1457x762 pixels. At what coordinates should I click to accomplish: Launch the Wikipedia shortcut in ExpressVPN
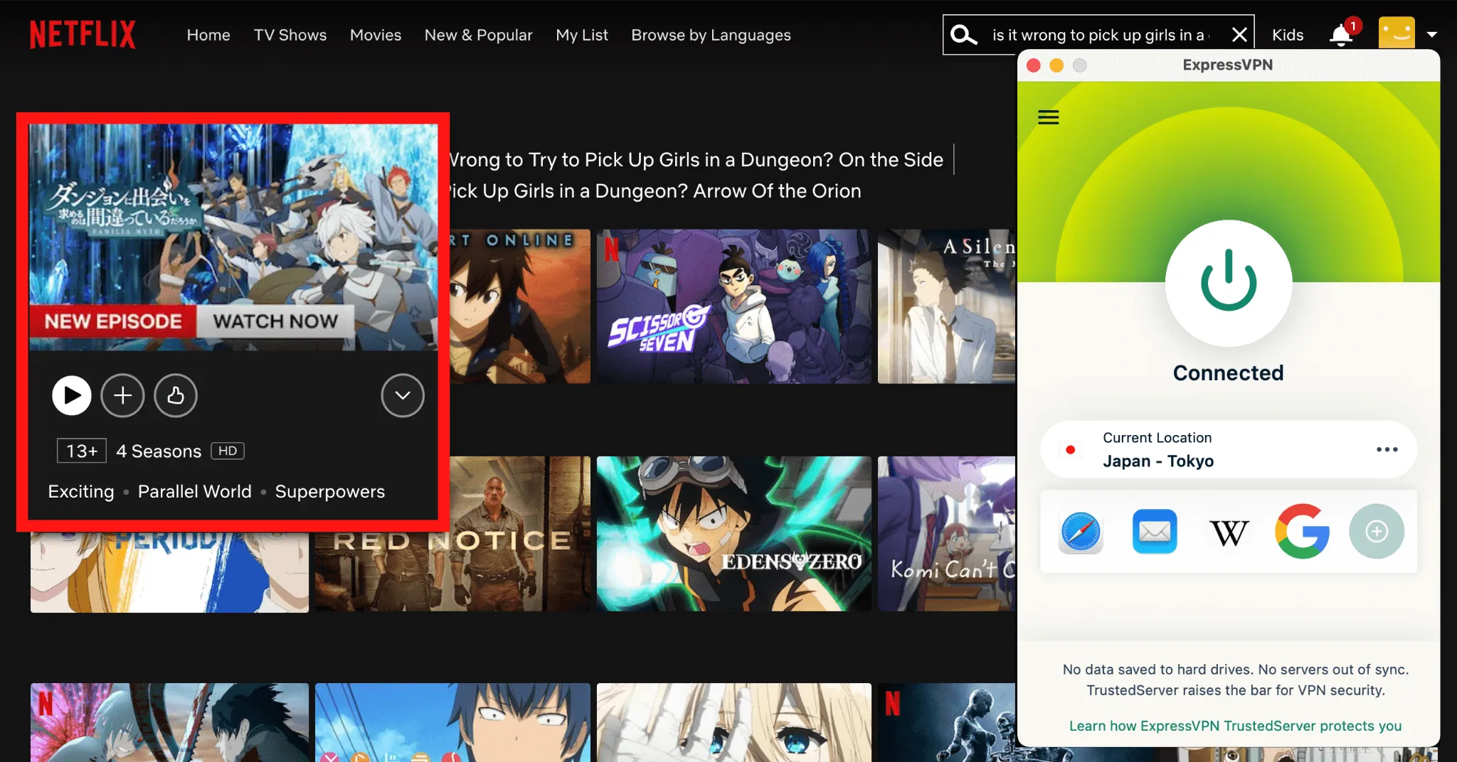[1229, 532]
